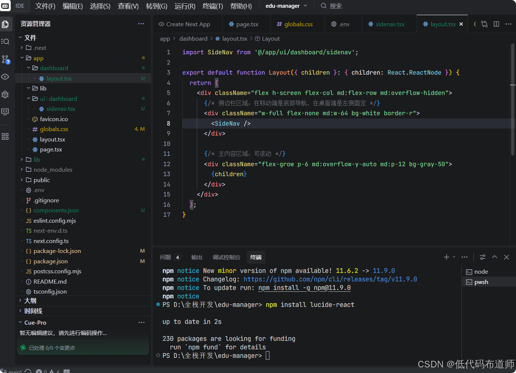Switch to globals.css editor tab
516x373 pixels.
click(298, 24)
